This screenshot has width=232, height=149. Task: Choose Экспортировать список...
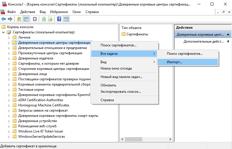[x=125, y=92]
